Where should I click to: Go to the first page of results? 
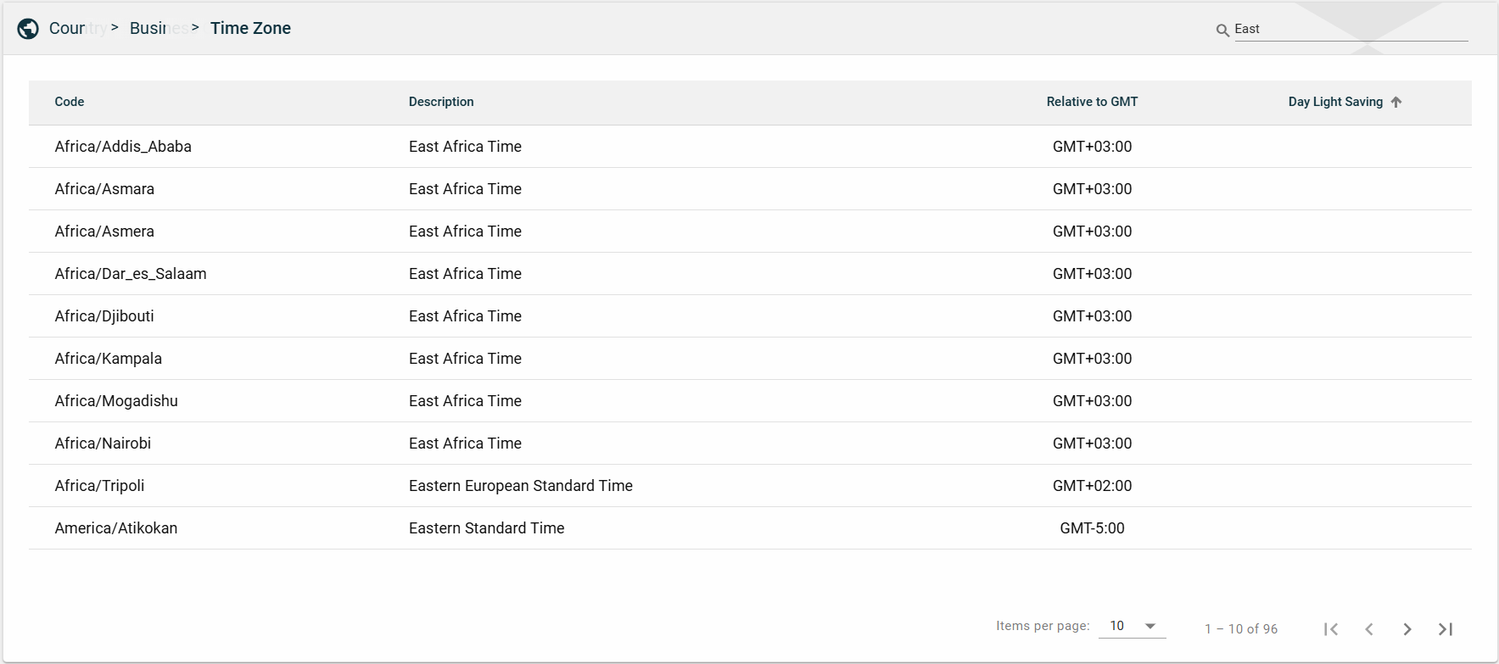coord(1331,629)
